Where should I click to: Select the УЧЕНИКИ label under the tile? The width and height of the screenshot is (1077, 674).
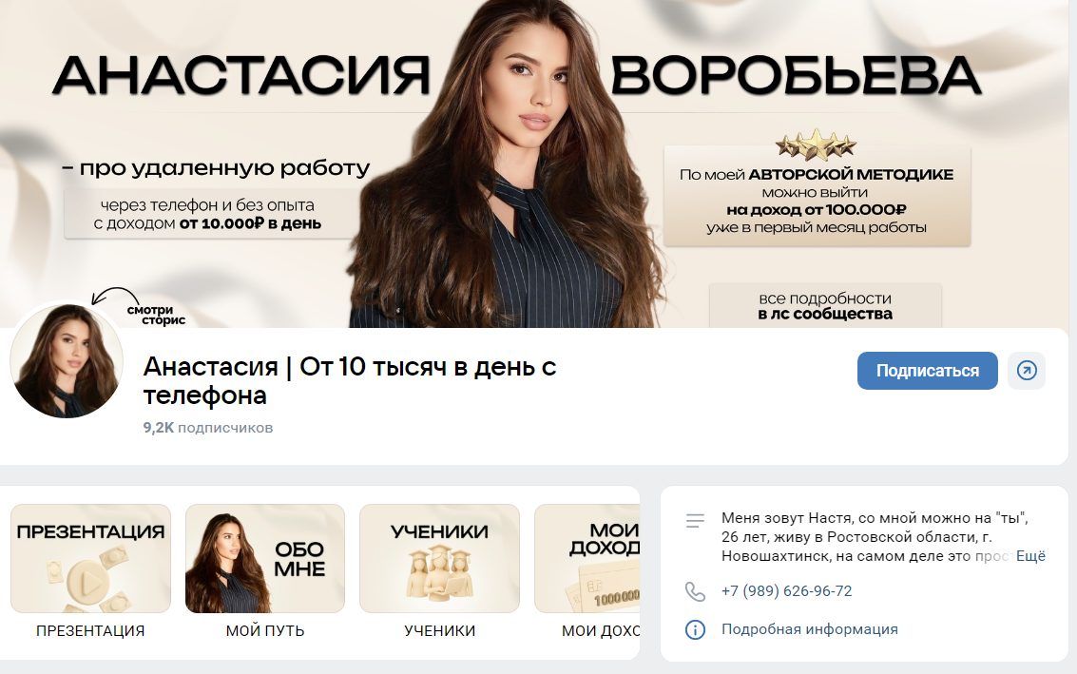(x=439, y=630)
